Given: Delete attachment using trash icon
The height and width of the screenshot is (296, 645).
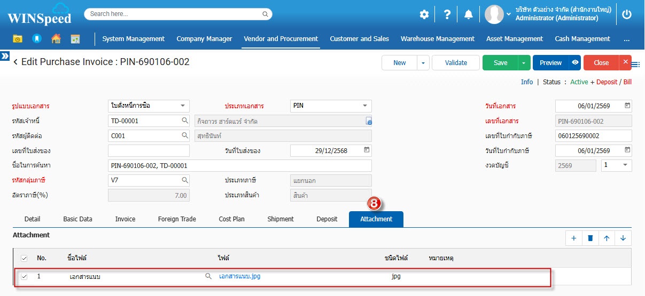Looking at the screenshot, I should coord(590,238).
